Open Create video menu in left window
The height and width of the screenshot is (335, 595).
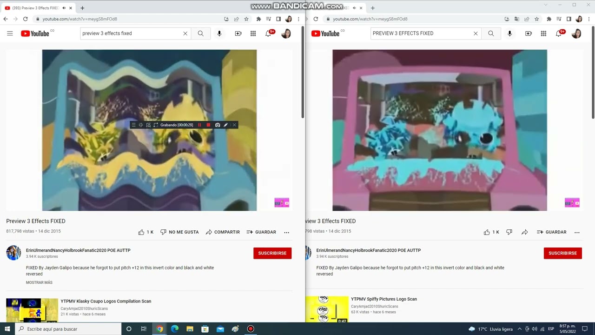238,33
